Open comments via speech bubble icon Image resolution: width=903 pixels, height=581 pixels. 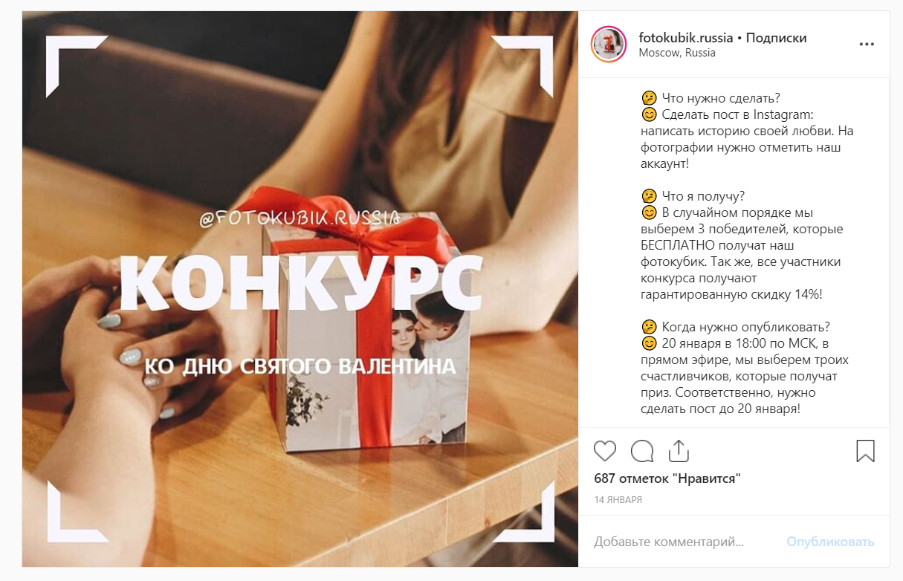(x=642, y=451)
